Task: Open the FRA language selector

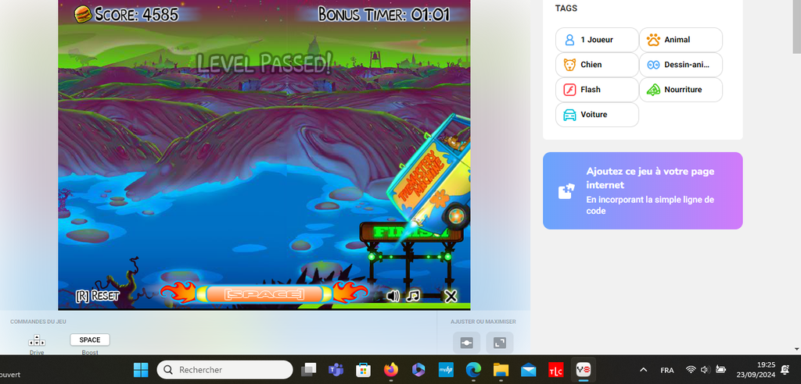Action: 667,369
